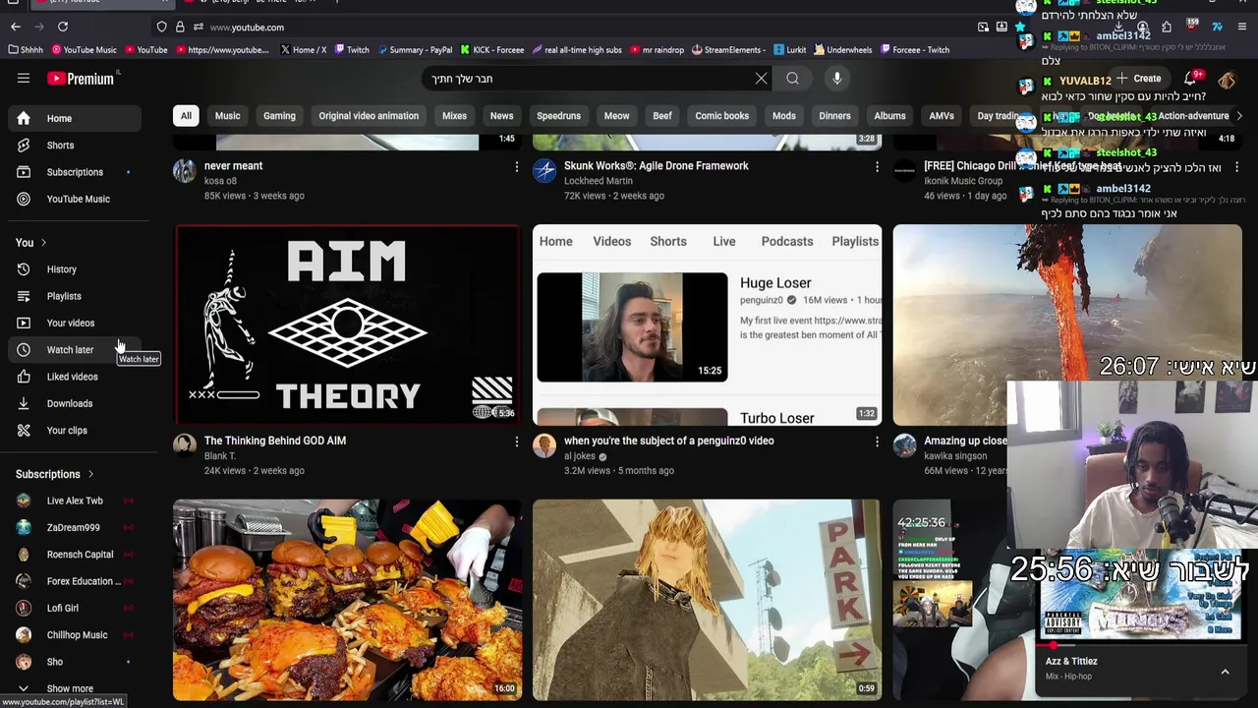1258x708 pixels.
Task: Open YouTube Music in the sidebar
Action: click(77, 199)
